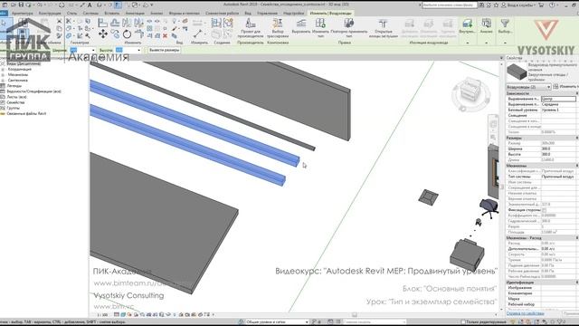Collapse the 'Размеры' properties section
Screen dimensions: 579x326
(x=577, y=138)
